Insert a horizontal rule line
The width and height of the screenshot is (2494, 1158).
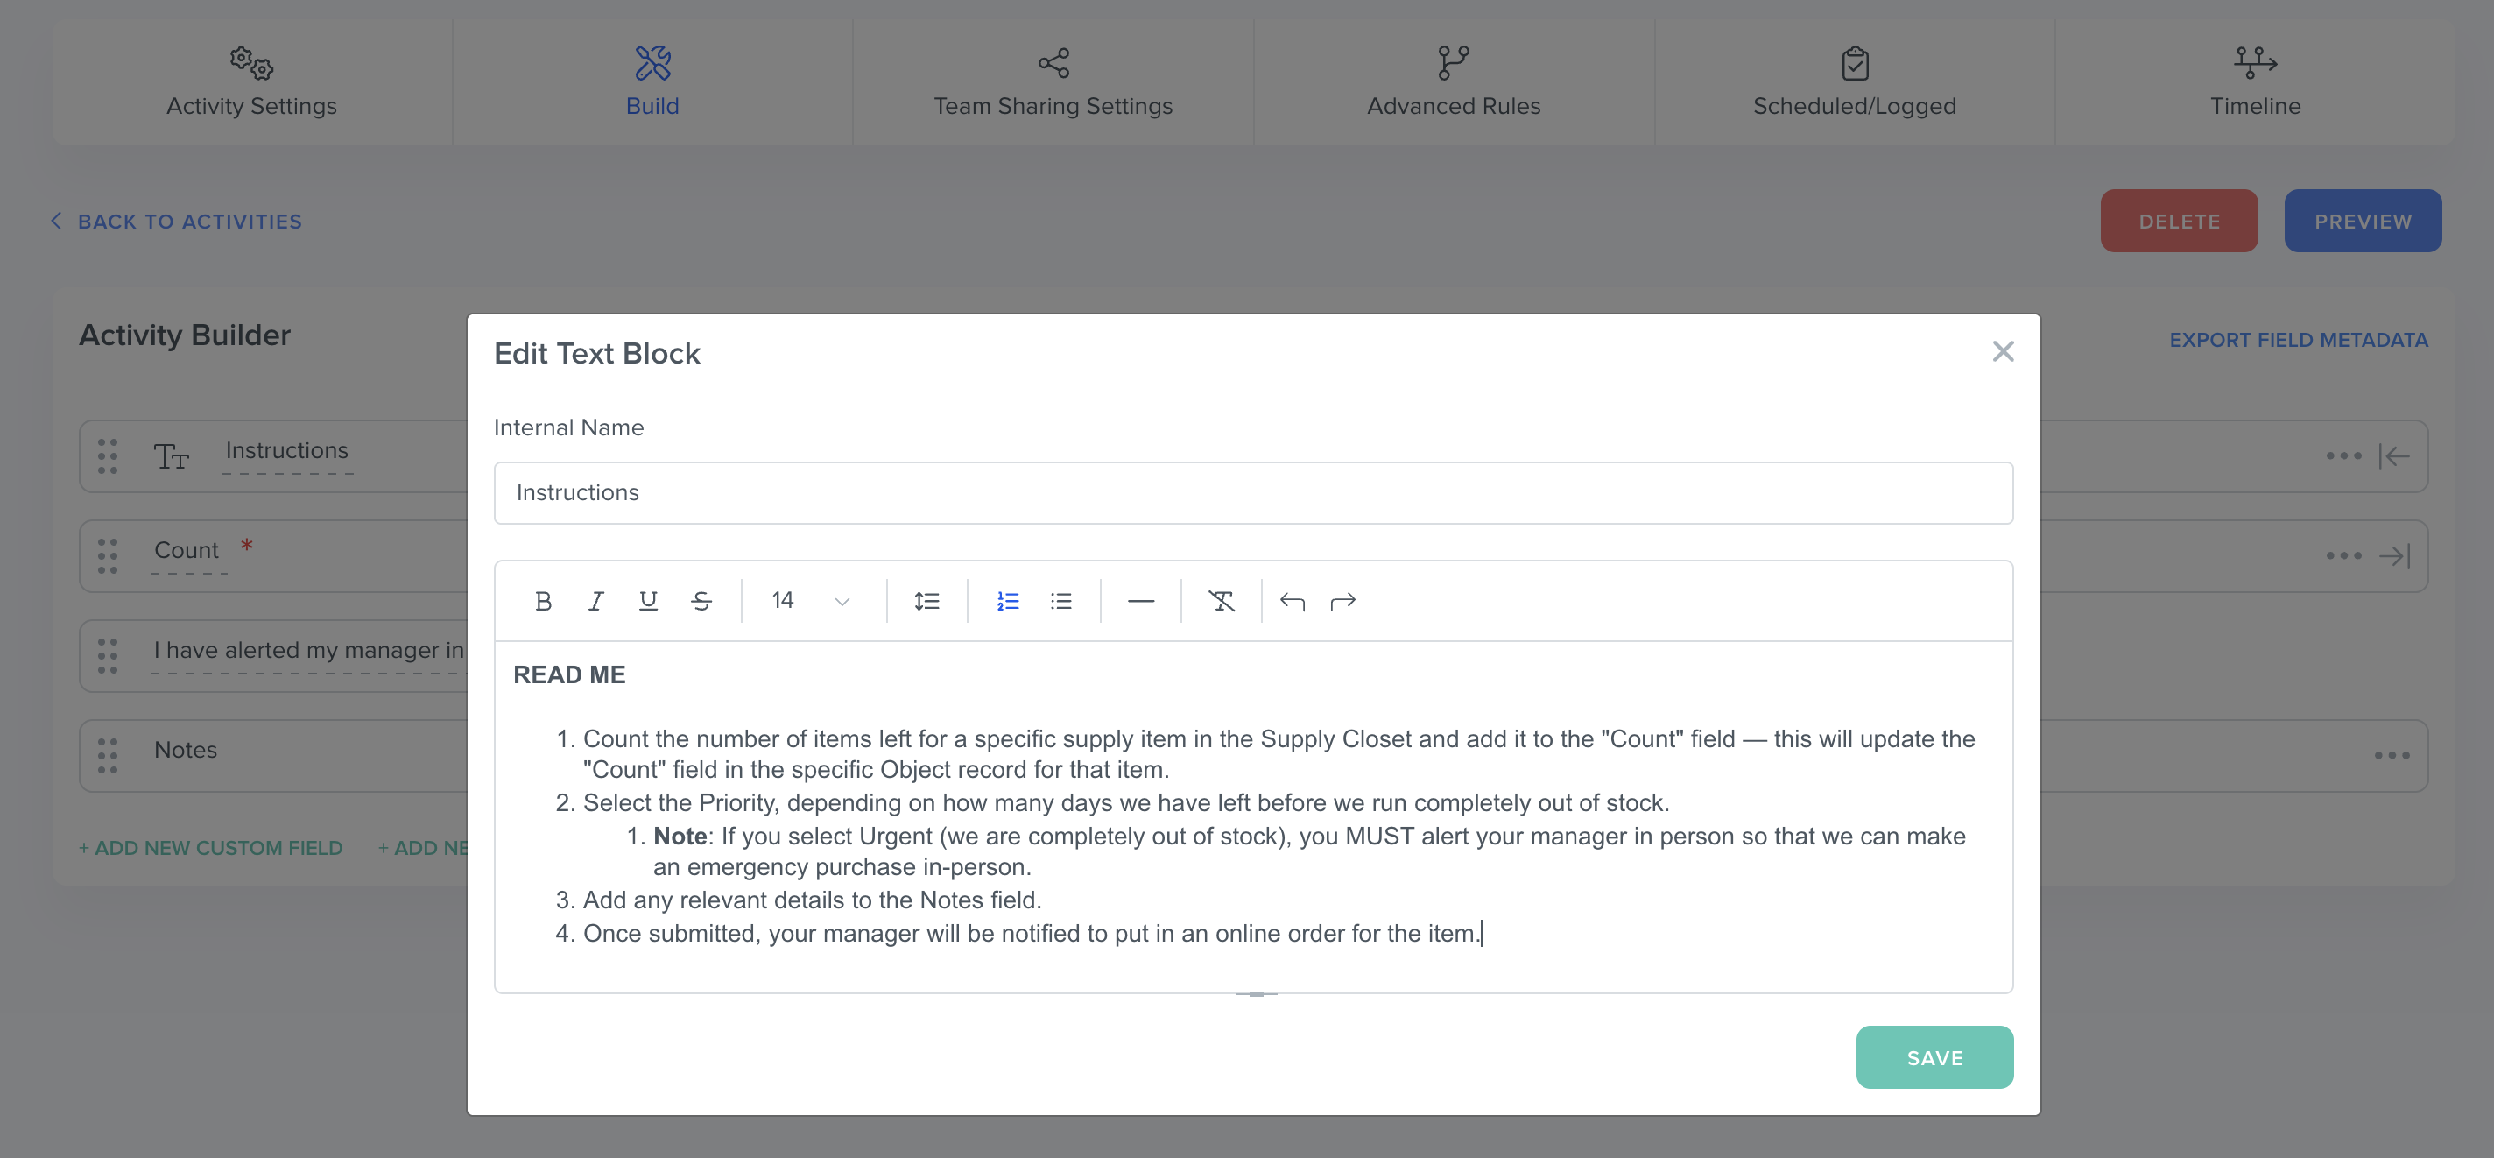coord(1140,601)
